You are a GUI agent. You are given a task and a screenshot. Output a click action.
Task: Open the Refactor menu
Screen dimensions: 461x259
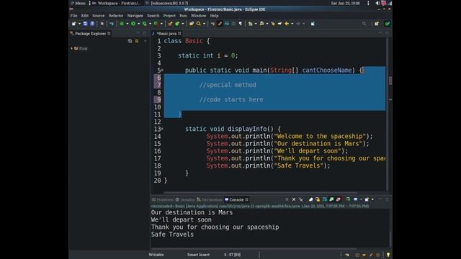click(x=116, y=16)
